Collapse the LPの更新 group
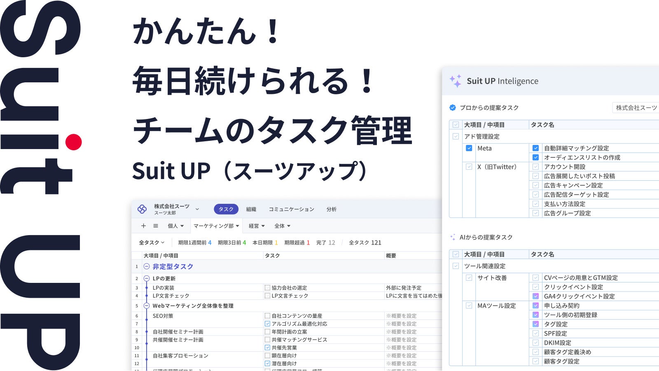 [x=146, y=278]
